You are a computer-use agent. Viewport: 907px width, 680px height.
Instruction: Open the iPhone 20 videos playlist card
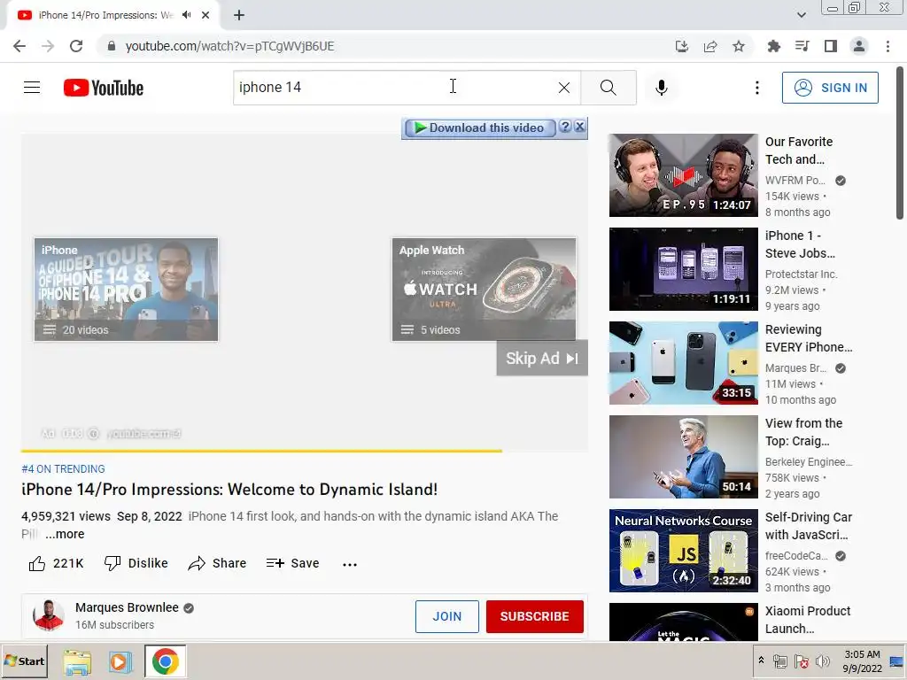click(x=126, y=290)
